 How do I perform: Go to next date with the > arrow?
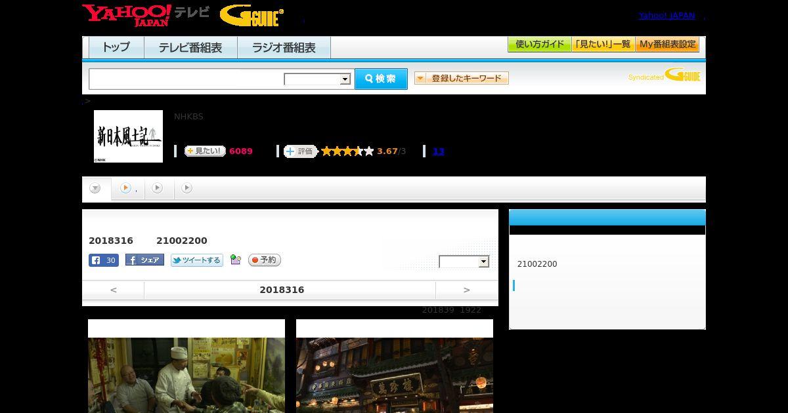coord(467,290)
